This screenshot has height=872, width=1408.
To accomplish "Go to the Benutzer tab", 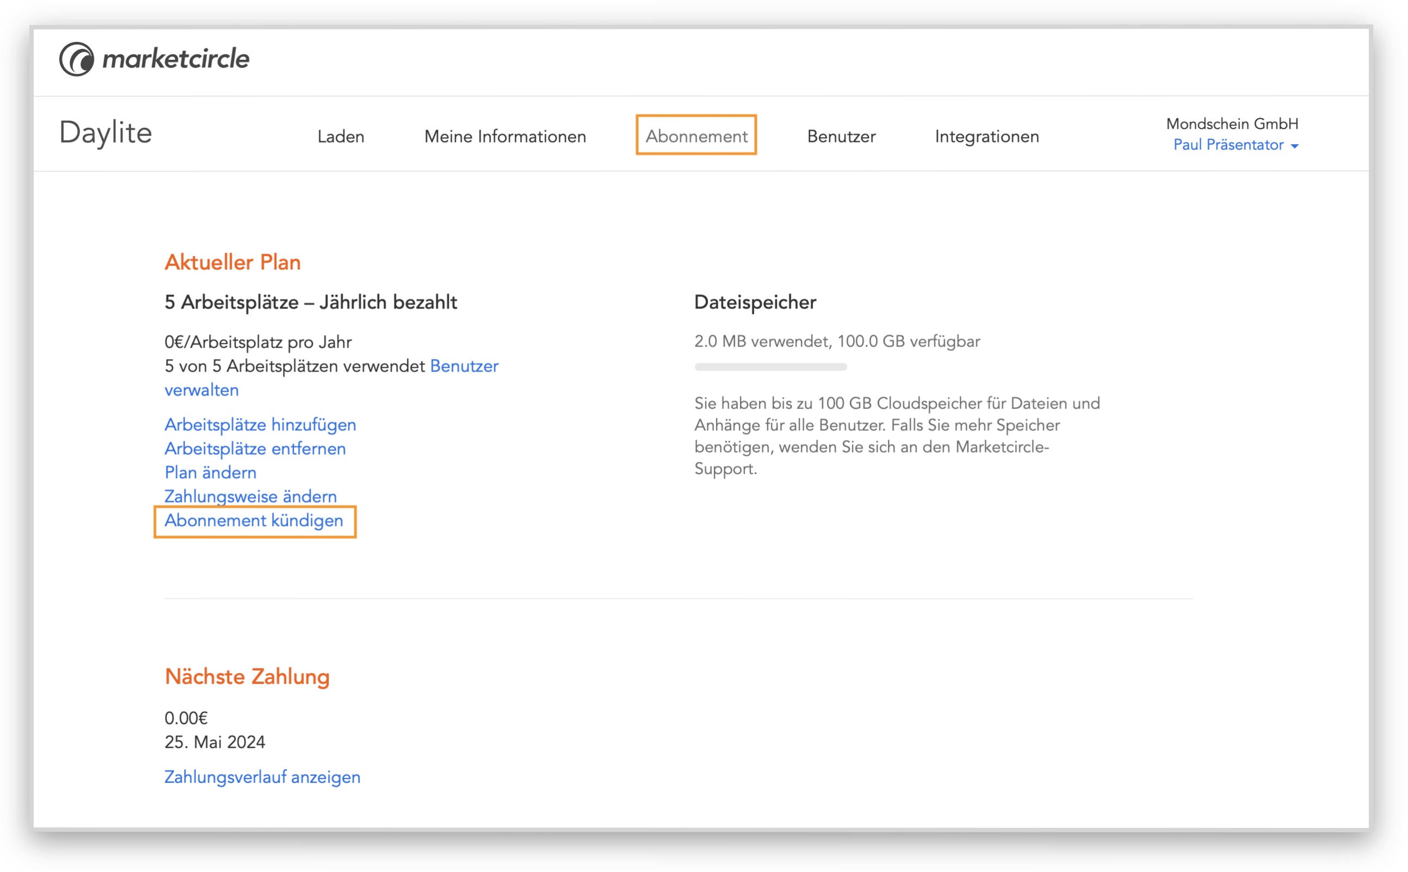I will point(842,137).
